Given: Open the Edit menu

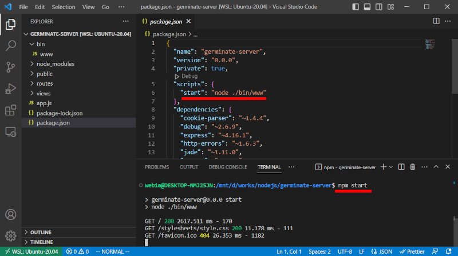Looking at the screenshot, I should (x=40, y=7).
